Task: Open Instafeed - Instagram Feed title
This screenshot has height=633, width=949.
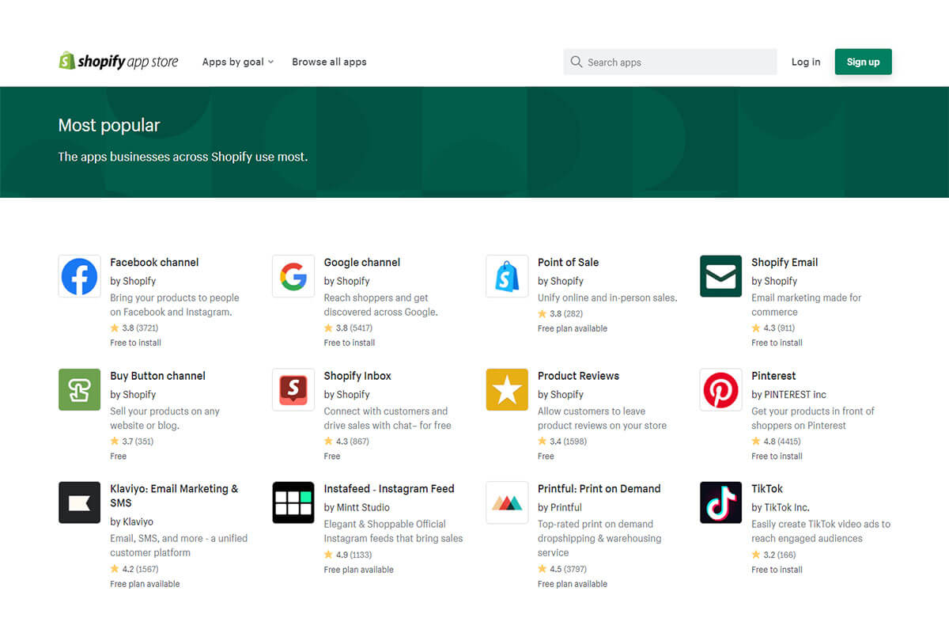Action: pyautogui.click(x=389, y=488)
